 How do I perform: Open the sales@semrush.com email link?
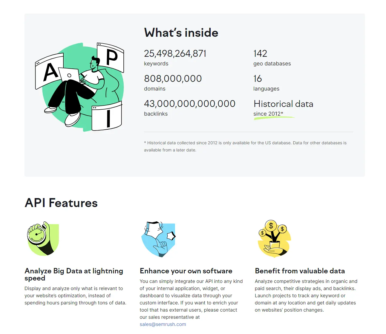pos(163,324)
